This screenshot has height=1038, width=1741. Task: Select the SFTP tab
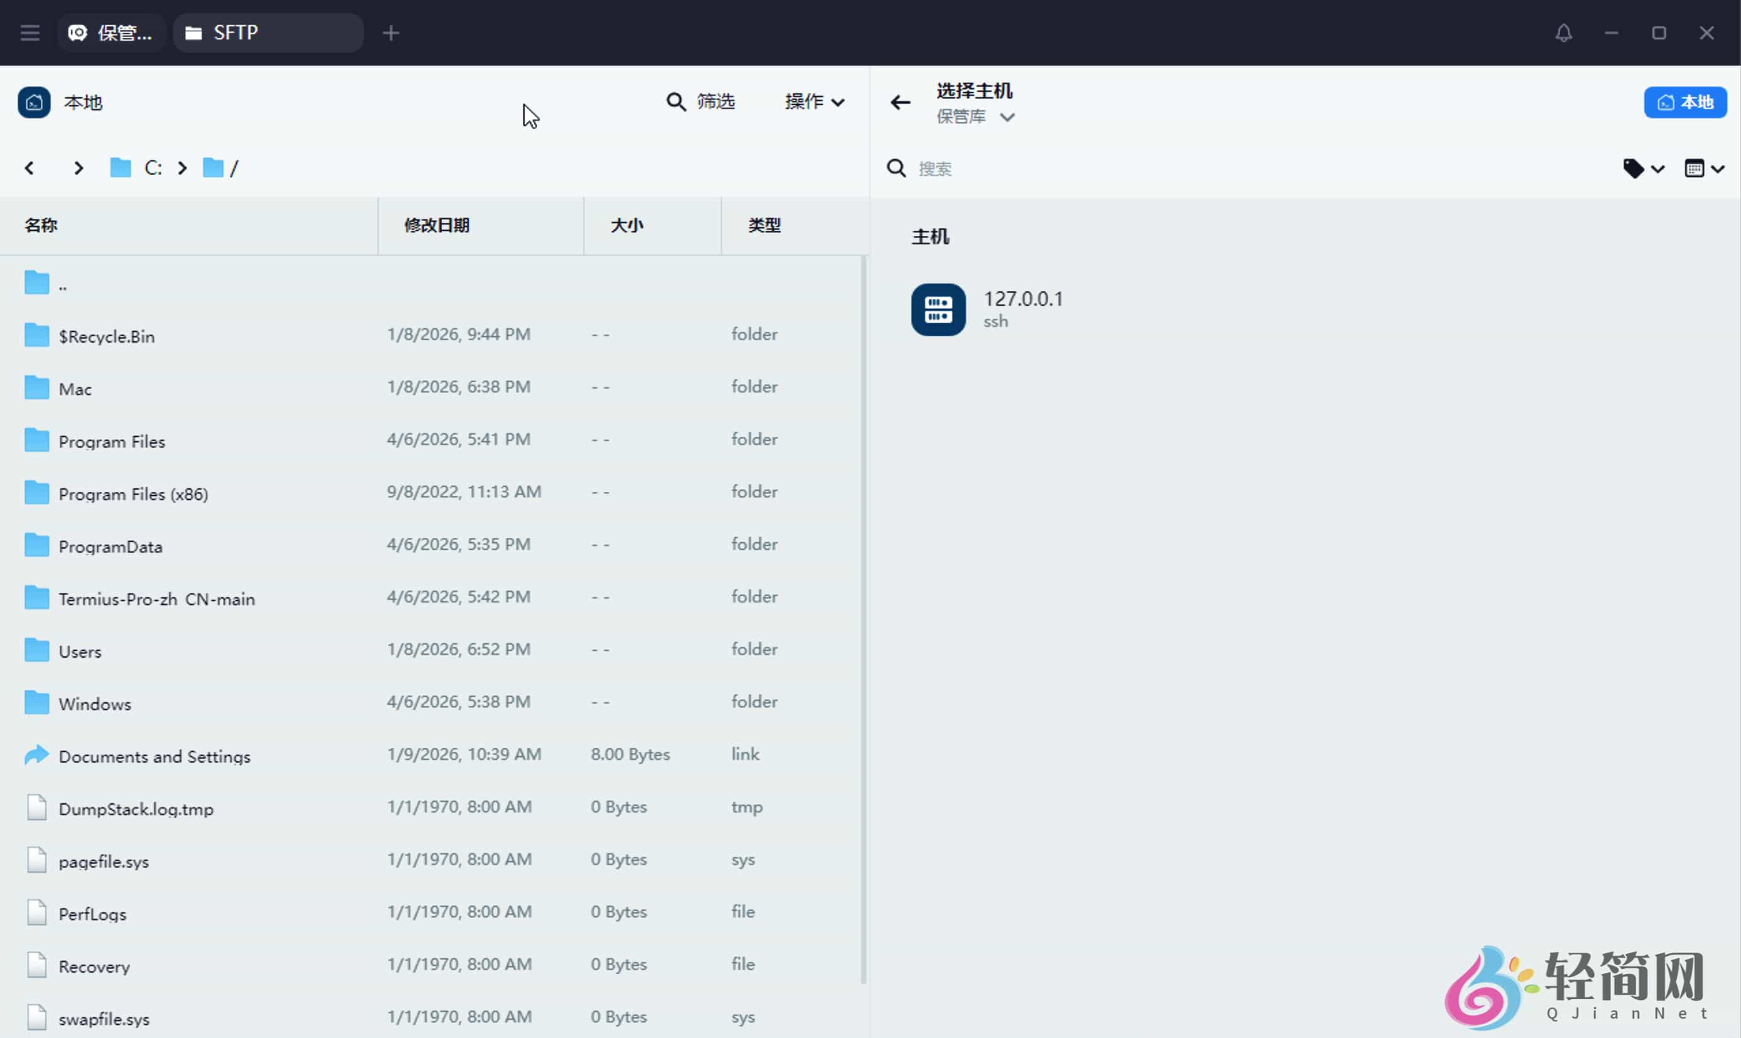[x=235, y=32]
